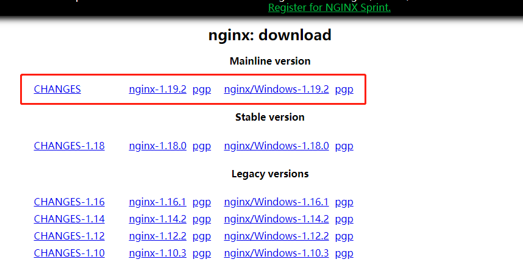Download nginx/Windows-1.14.2
523x262 pixels.
coord(276,219)
